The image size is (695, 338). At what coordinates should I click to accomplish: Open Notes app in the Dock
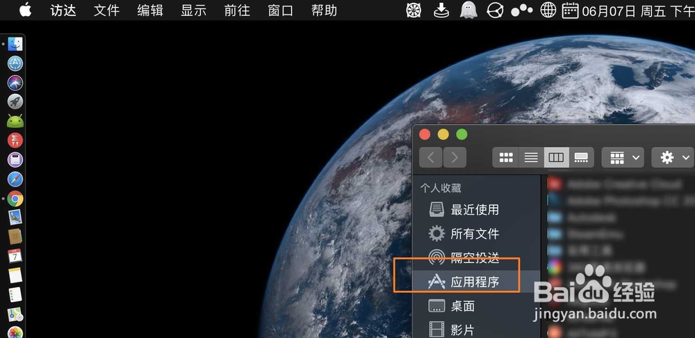click(x=15, y=275)
